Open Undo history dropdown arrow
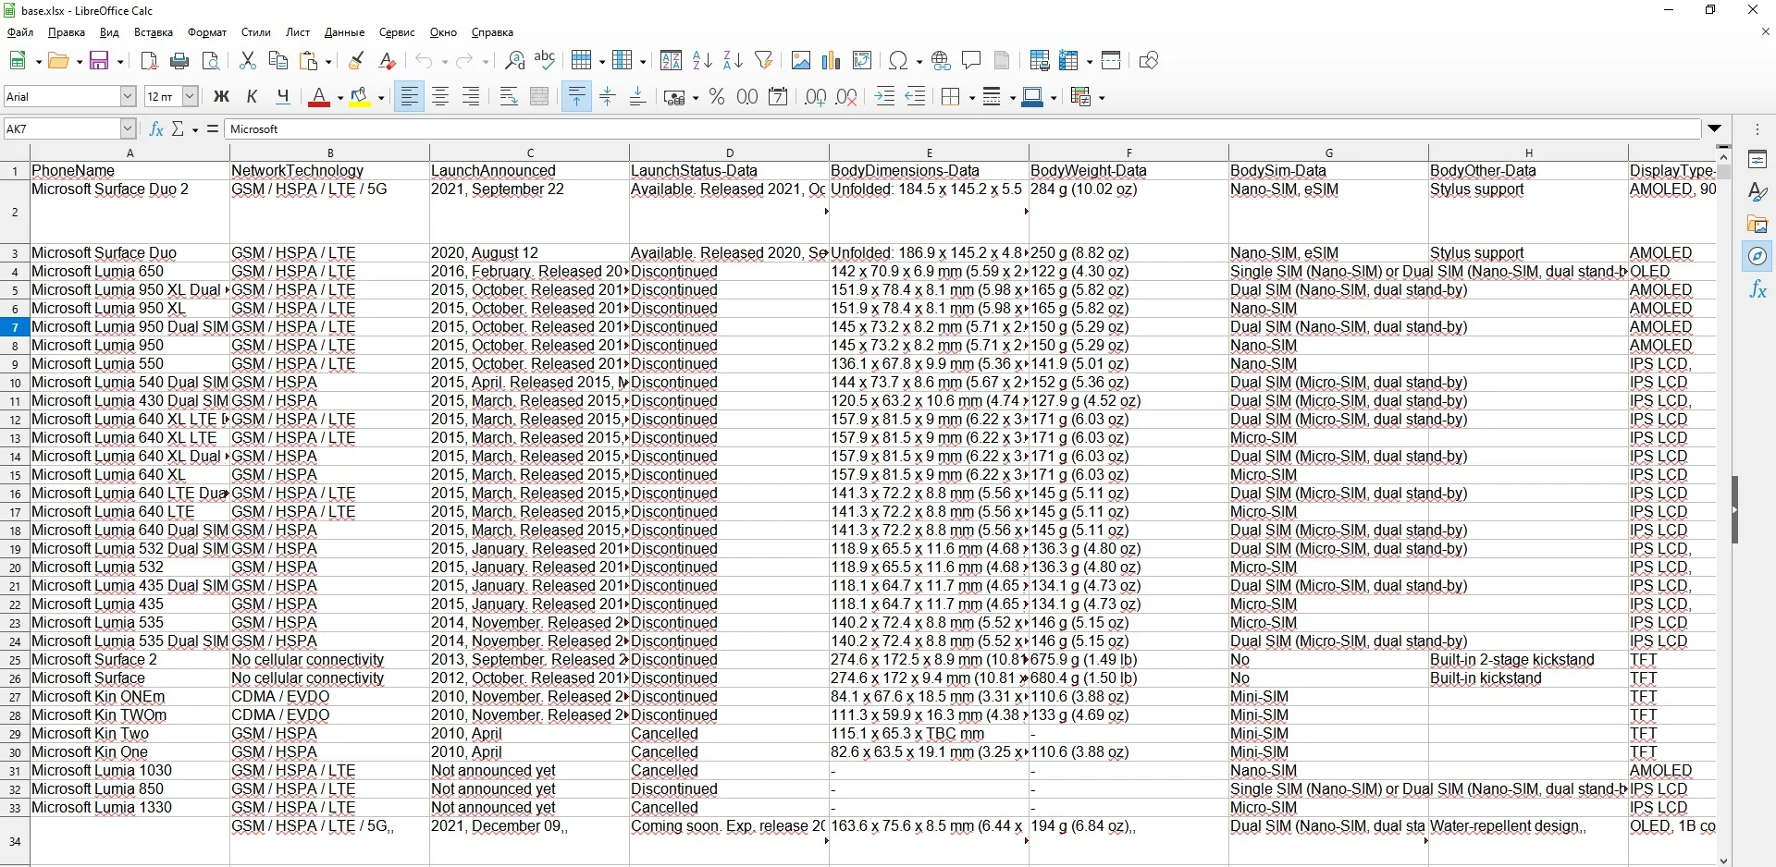The height and width of the screenshot is (867, 1776). tap(444, 61)
